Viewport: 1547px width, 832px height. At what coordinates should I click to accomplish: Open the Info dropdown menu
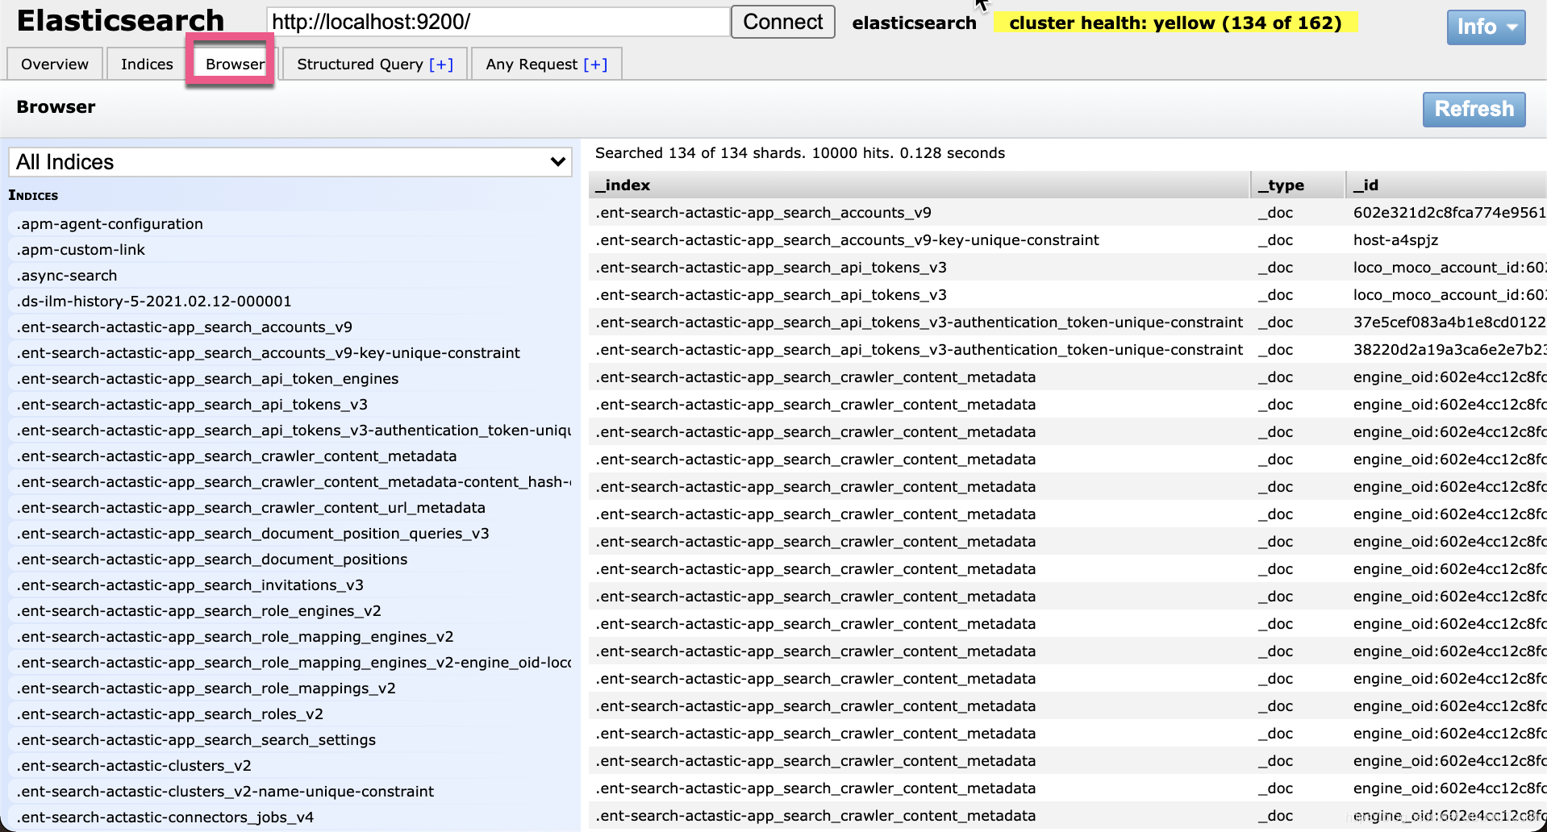tap(1486, 27)
